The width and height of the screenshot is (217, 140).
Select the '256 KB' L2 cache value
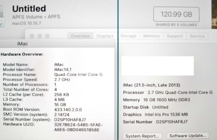(x=62, y=95)
